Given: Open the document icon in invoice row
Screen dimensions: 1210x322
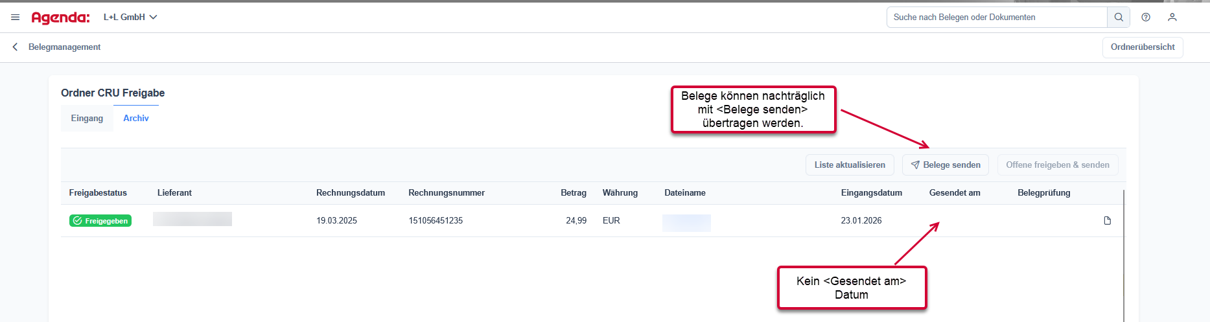Looking at the screenshot, I should (1108, 221).
